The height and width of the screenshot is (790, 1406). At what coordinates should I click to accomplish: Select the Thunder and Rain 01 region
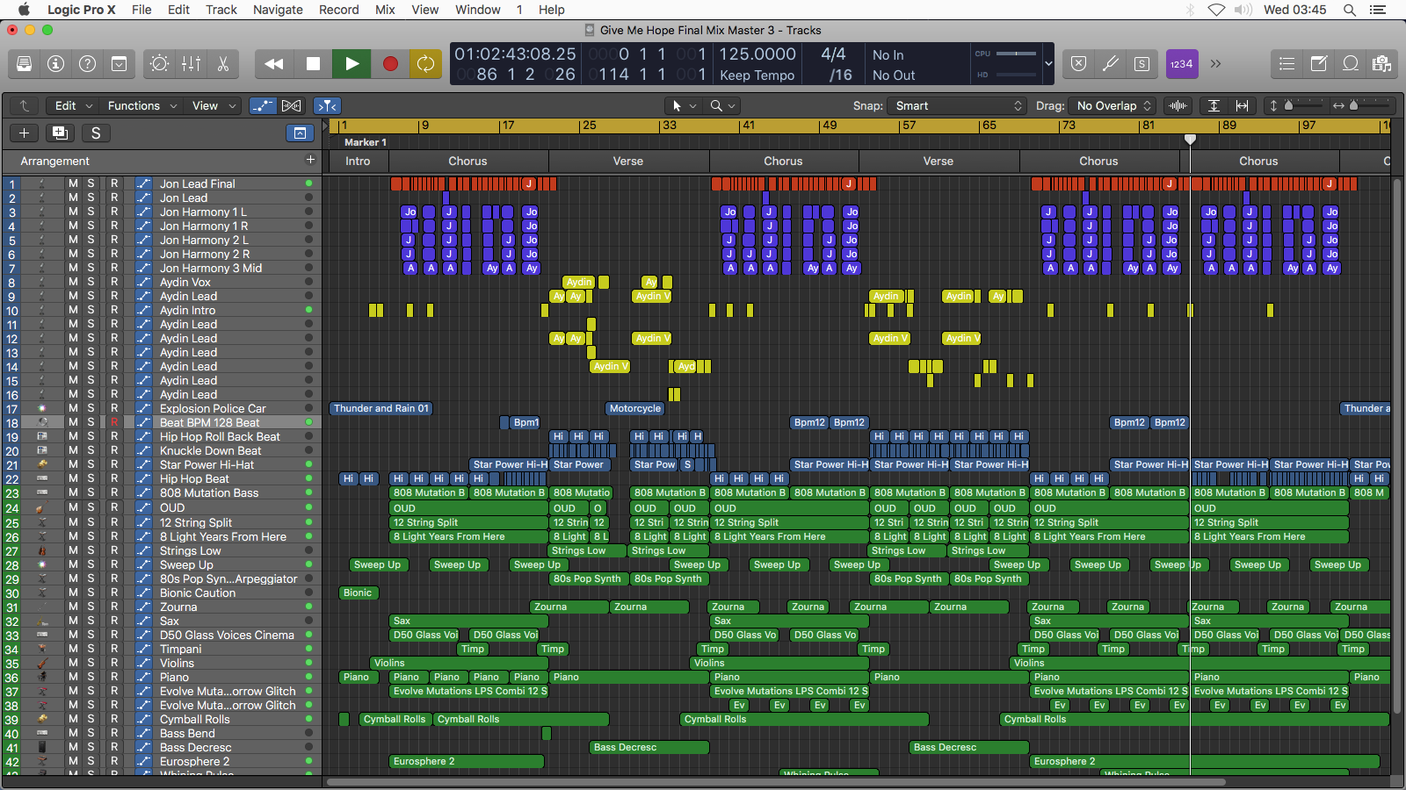coord(380,408)
